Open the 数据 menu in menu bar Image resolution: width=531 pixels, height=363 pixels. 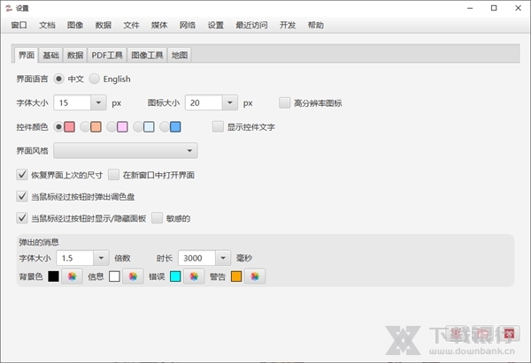pos(104,25)
